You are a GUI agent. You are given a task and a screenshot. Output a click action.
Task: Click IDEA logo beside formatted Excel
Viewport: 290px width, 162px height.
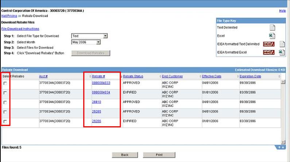(x=269, y=52)
